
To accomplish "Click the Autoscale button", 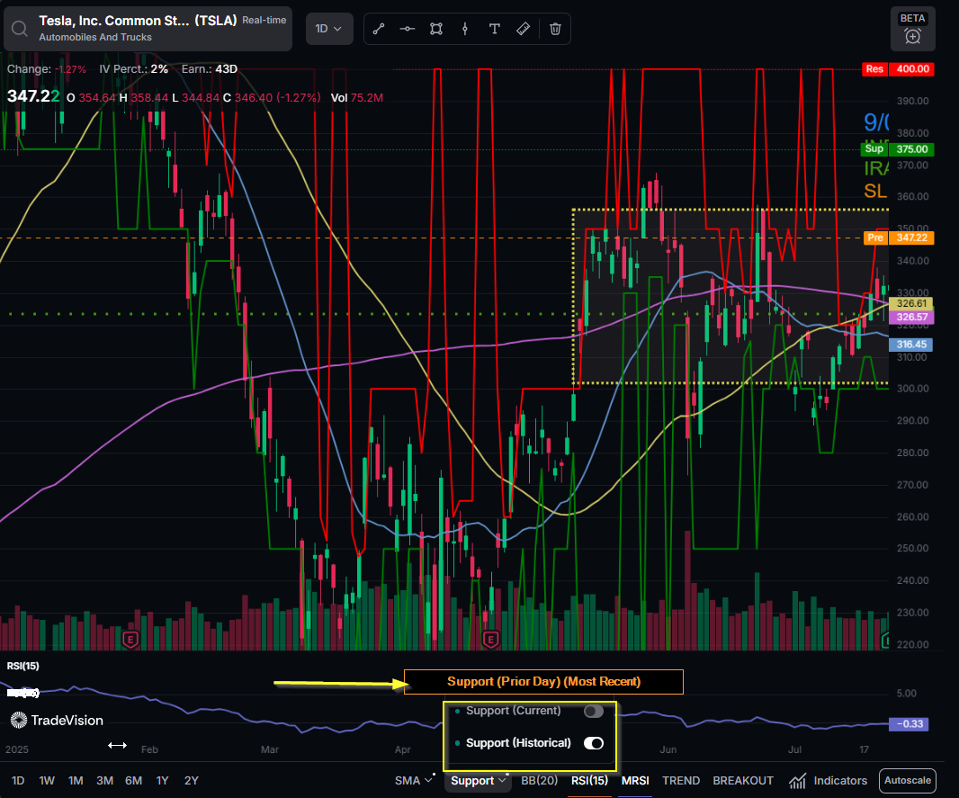I will pos(908,780).
